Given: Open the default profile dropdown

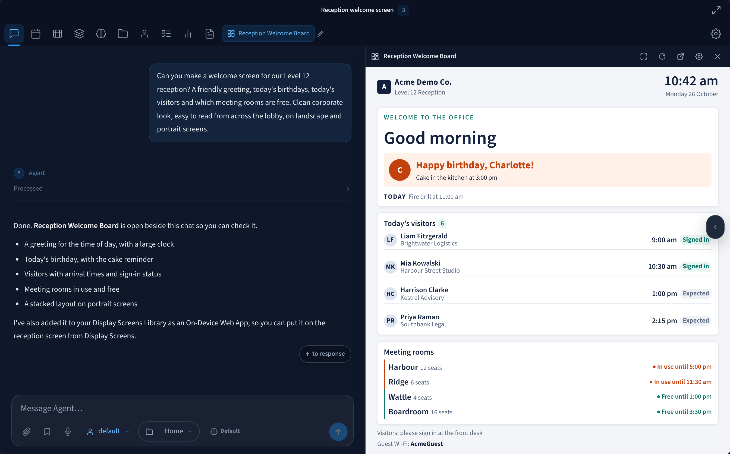Looking at the screenshot, I should (x=108, y=431).
